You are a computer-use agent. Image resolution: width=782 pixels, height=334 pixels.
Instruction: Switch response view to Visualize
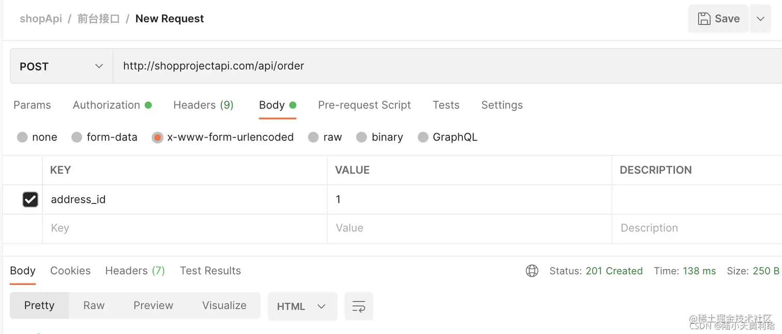(x=224, y=306)
